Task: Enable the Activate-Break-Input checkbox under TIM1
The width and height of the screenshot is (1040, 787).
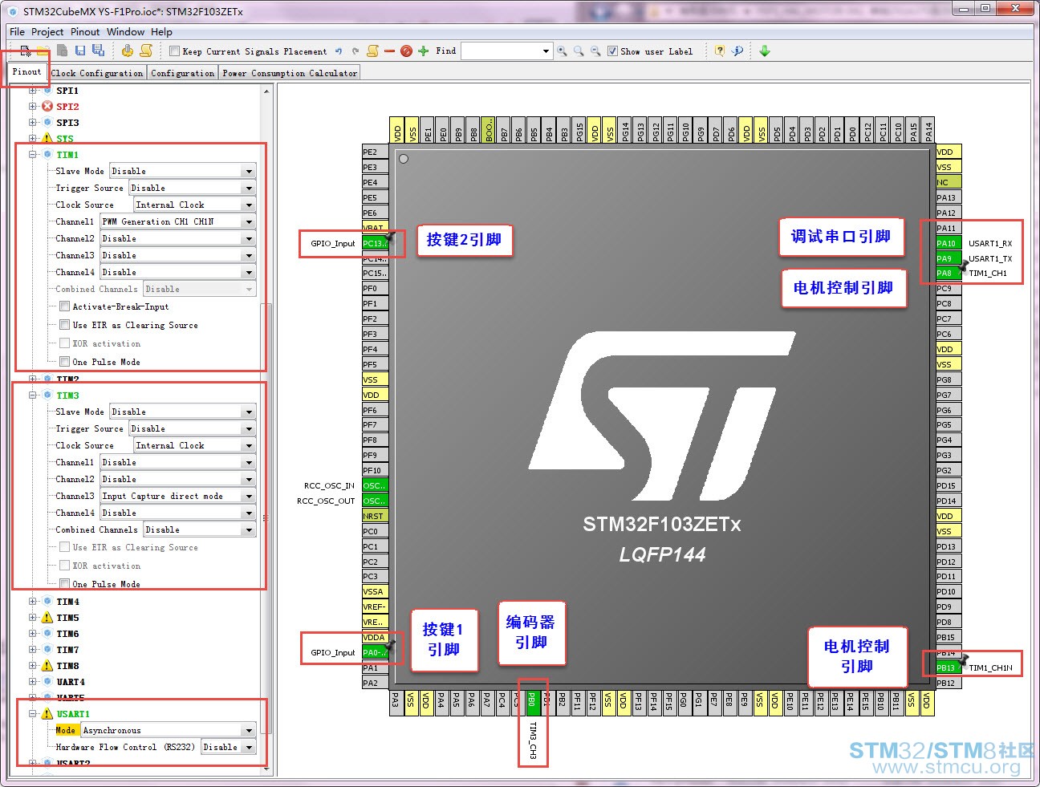Action: tap(64, 306)
